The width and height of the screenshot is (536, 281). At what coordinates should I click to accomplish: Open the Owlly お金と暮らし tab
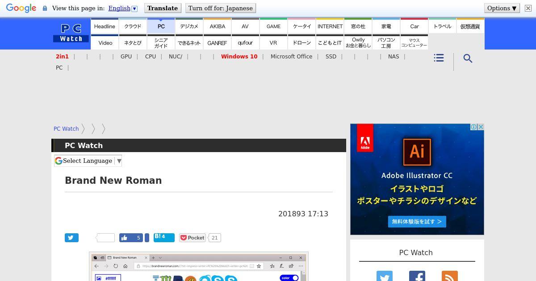358,43
